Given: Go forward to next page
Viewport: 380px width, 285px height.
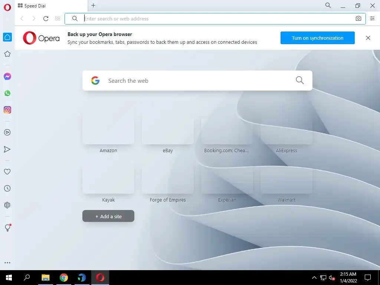Looking at the screenshot, I should click(34, 19).
